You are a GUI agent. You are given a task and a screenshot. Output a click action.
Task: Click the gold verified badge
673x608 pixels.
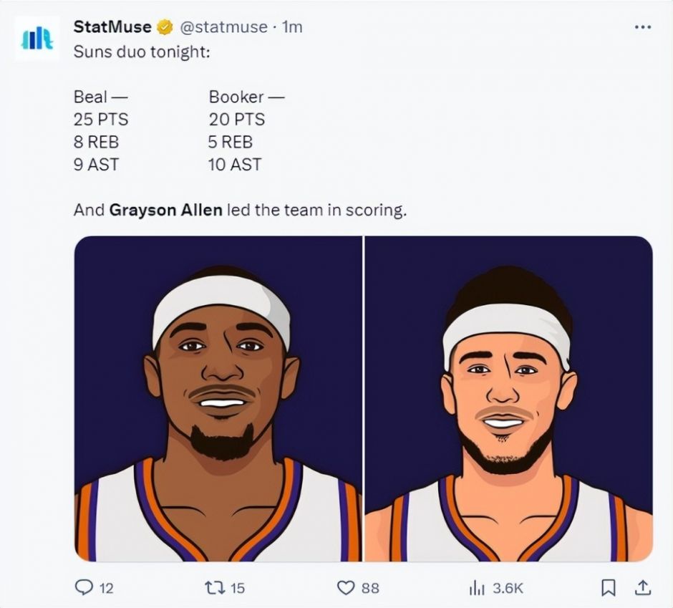click(165, 27)
